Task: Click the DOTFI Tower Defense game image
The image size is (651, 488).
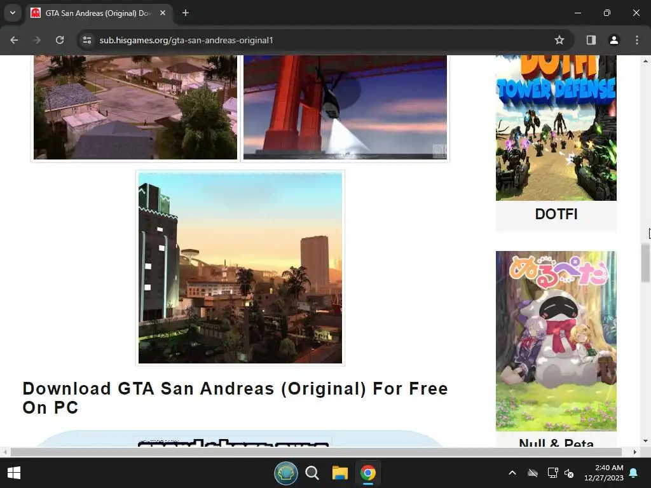Action: pos(556,128)
